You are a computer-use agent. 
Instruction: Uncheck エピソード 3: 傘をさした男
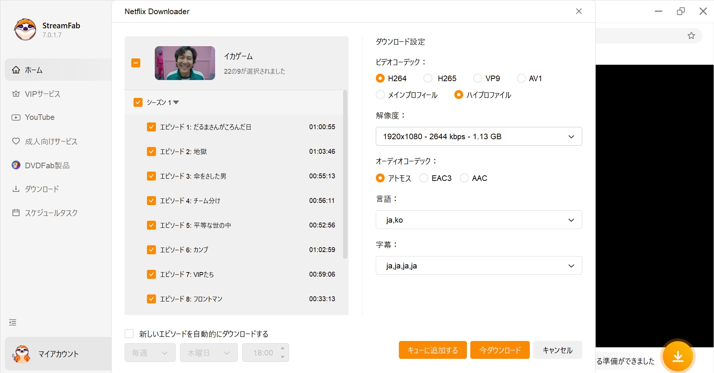coord(151,176)
